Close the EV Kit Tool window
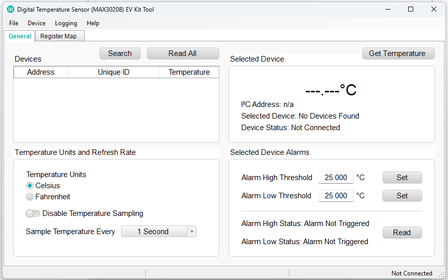Image resolution: width=448 pixels, height=280 pixels. click(x=434, y=10)
